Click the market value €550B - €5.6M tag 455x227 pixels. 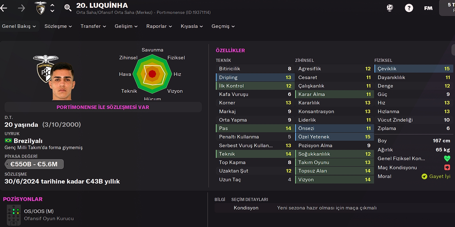pyautogui.click(x=34, y=164)
